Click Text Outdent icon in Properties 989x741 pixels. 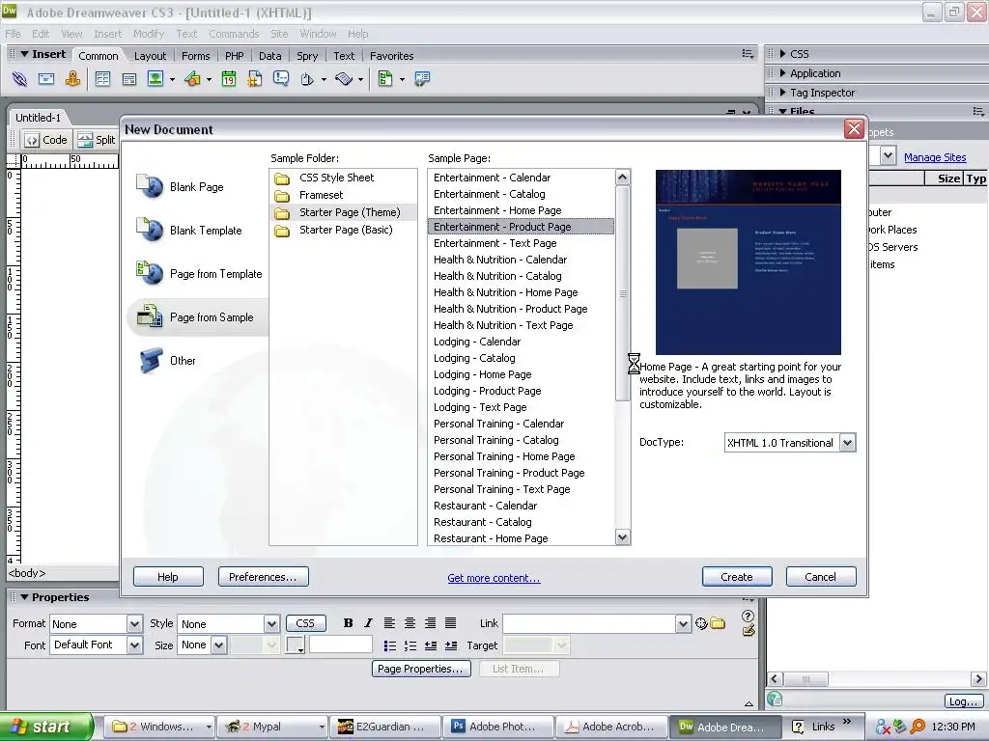(431, 645)
